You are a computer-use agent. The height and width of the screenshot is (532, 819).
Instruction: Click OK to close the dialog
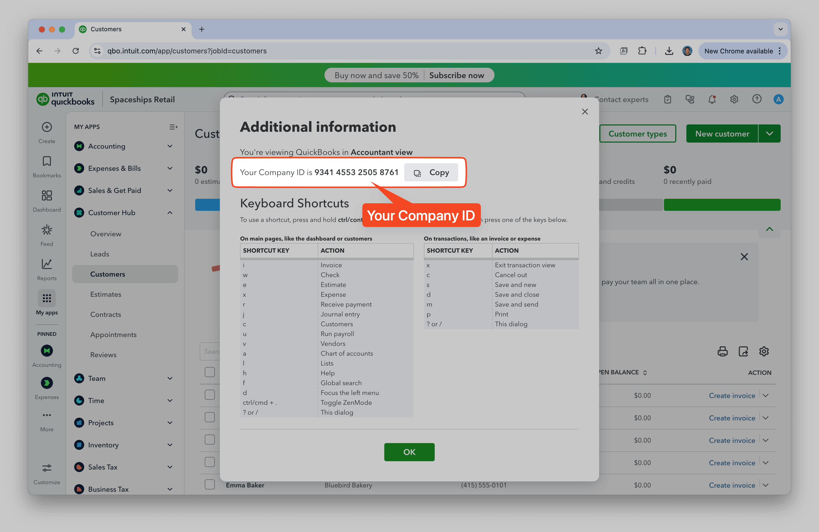click(409, 452)
